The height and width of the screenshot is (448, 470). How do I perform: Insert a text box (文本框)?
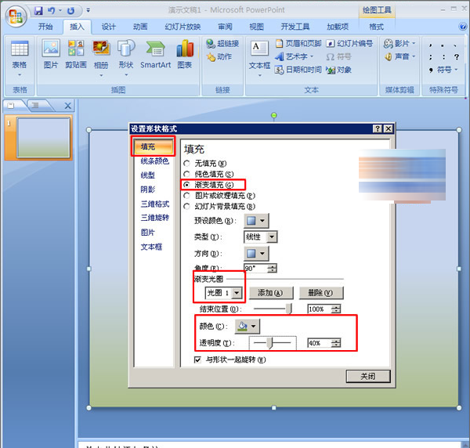pyautogui.click(x=259, y=58)
